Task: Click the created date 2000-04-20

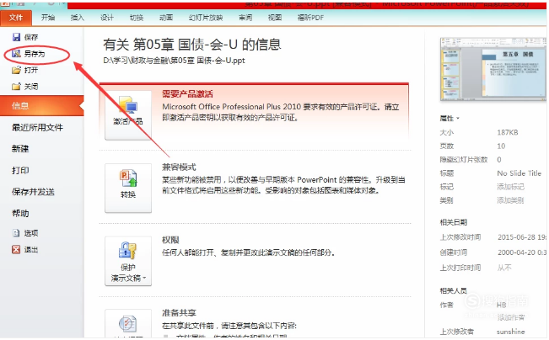Action: click(522, 252)
